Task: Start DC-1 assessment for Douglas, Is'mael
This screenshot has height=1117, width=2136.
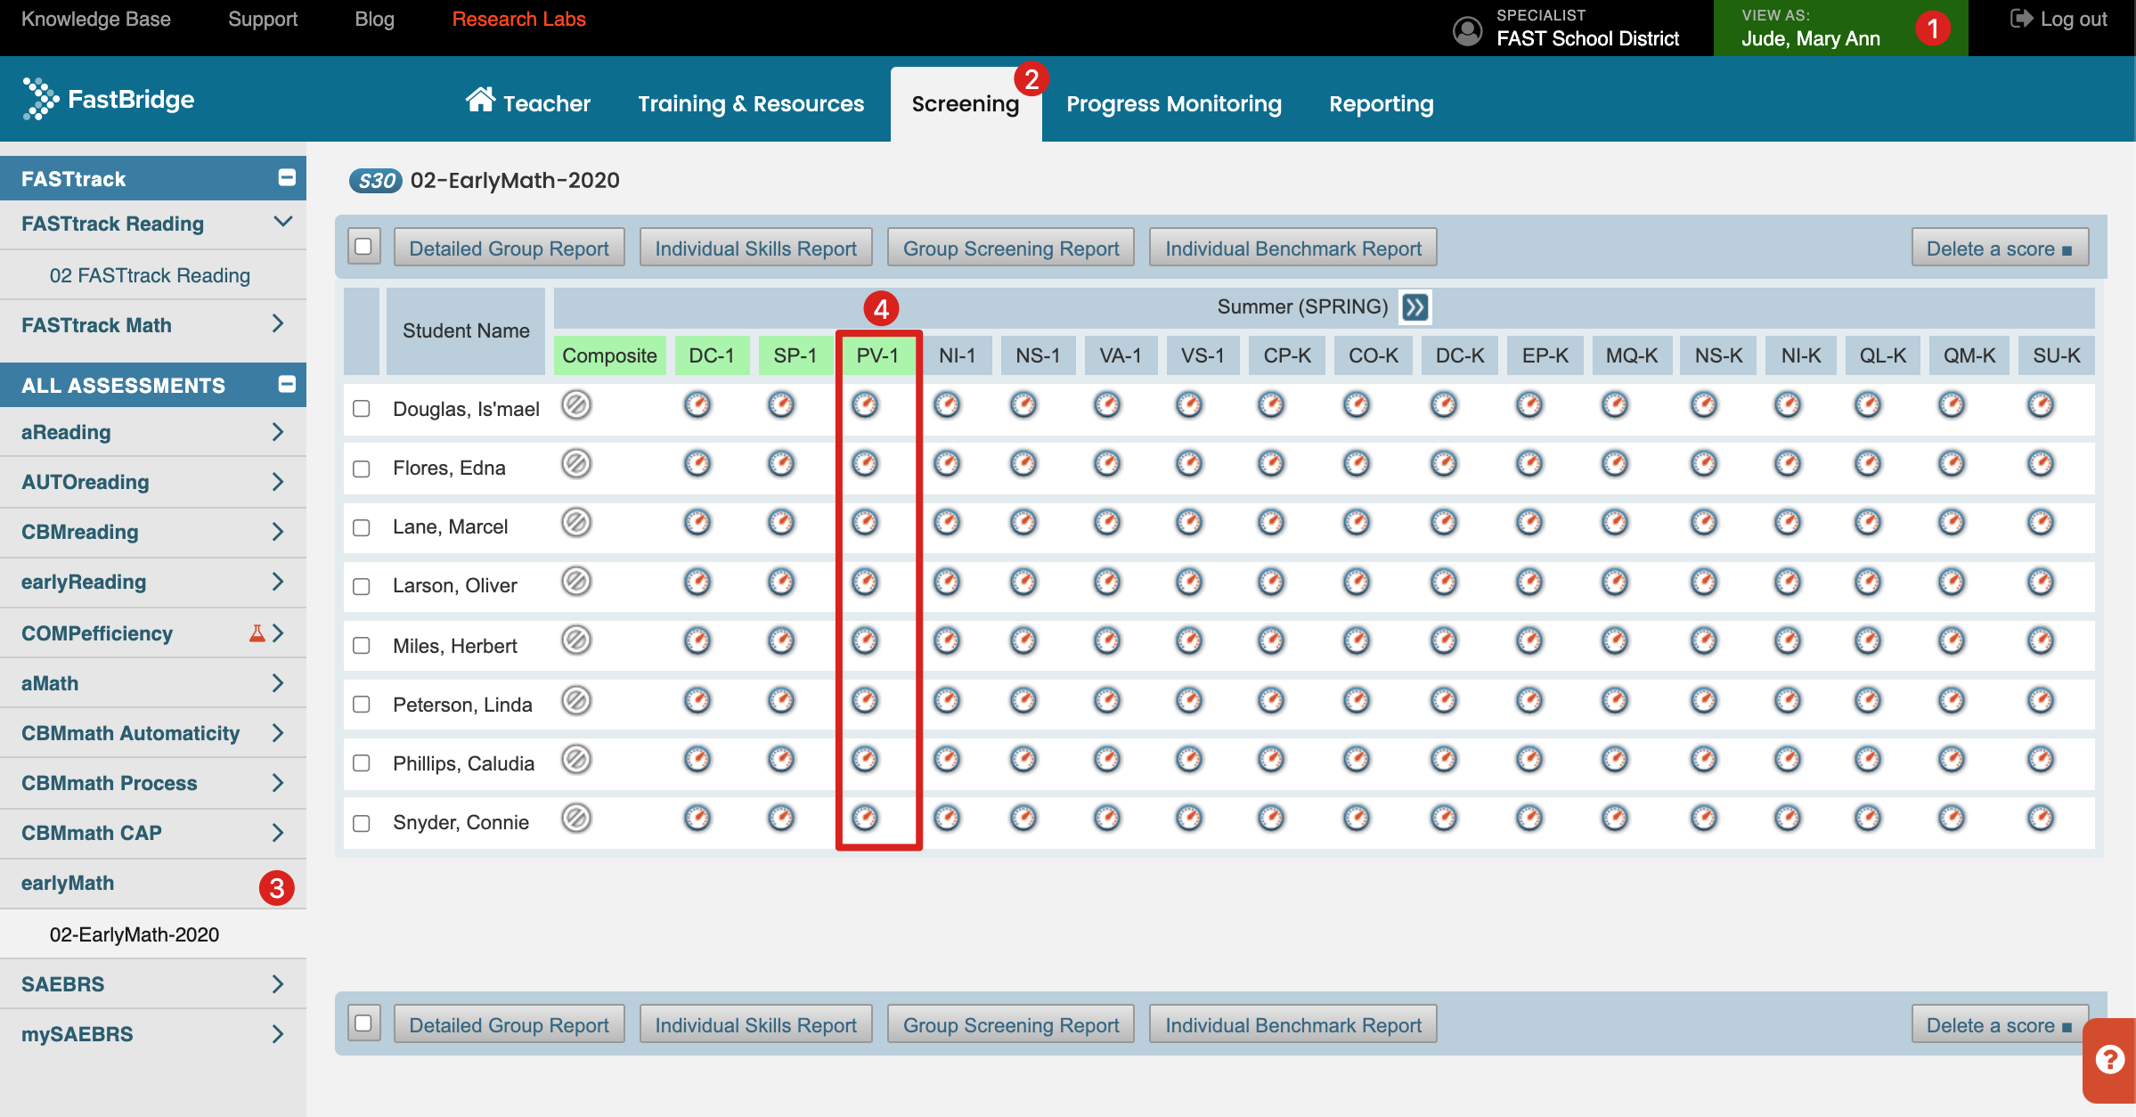Action: click(x=697, y=405)
